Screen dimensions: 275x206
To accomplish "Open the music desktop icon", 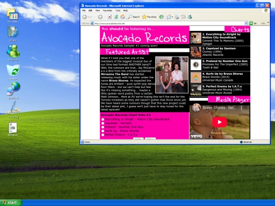I will pyautogui.click(x=13, y=32).
